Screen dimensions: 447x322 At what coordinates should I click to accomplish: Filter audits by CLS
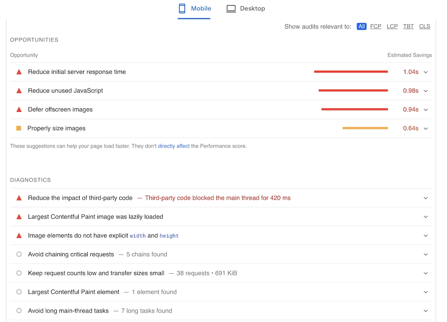(425, 26)
